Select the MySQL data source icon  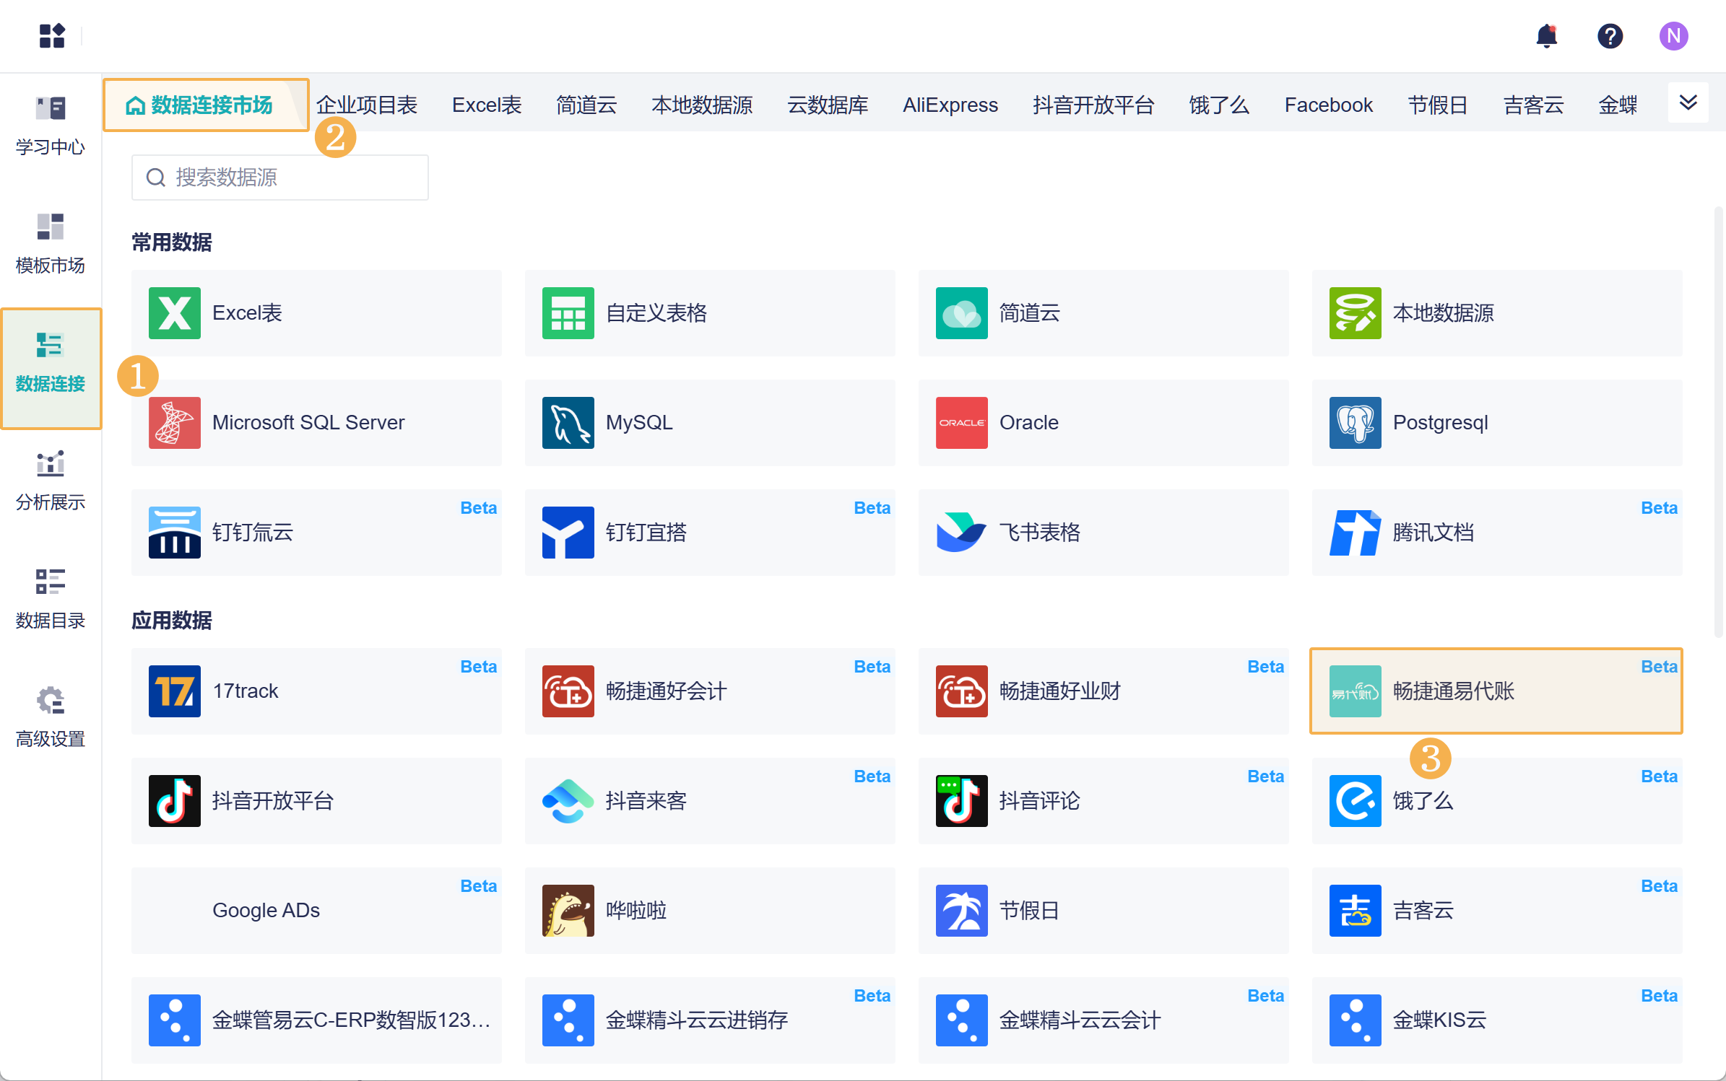[x=568, y=423]
